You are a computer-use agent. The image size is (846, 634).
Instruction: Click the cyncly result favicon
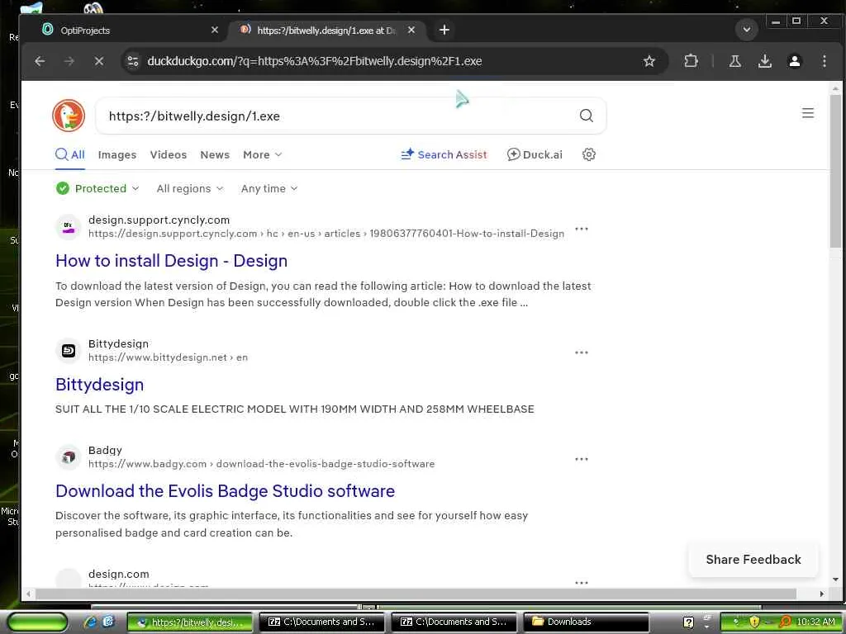(x=69, y=227)
